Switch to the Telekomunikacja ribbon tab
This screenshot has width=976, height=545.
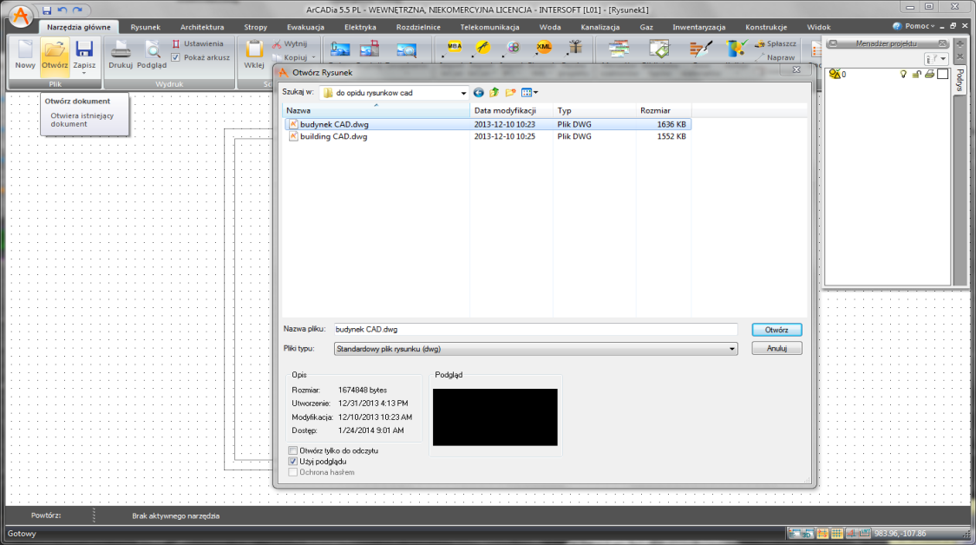pos(489,27)
